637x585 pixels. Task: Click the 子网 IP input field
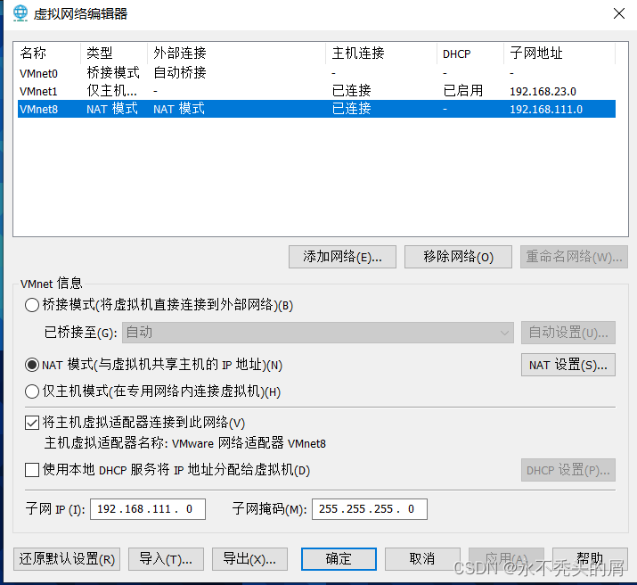pos(148,509)
